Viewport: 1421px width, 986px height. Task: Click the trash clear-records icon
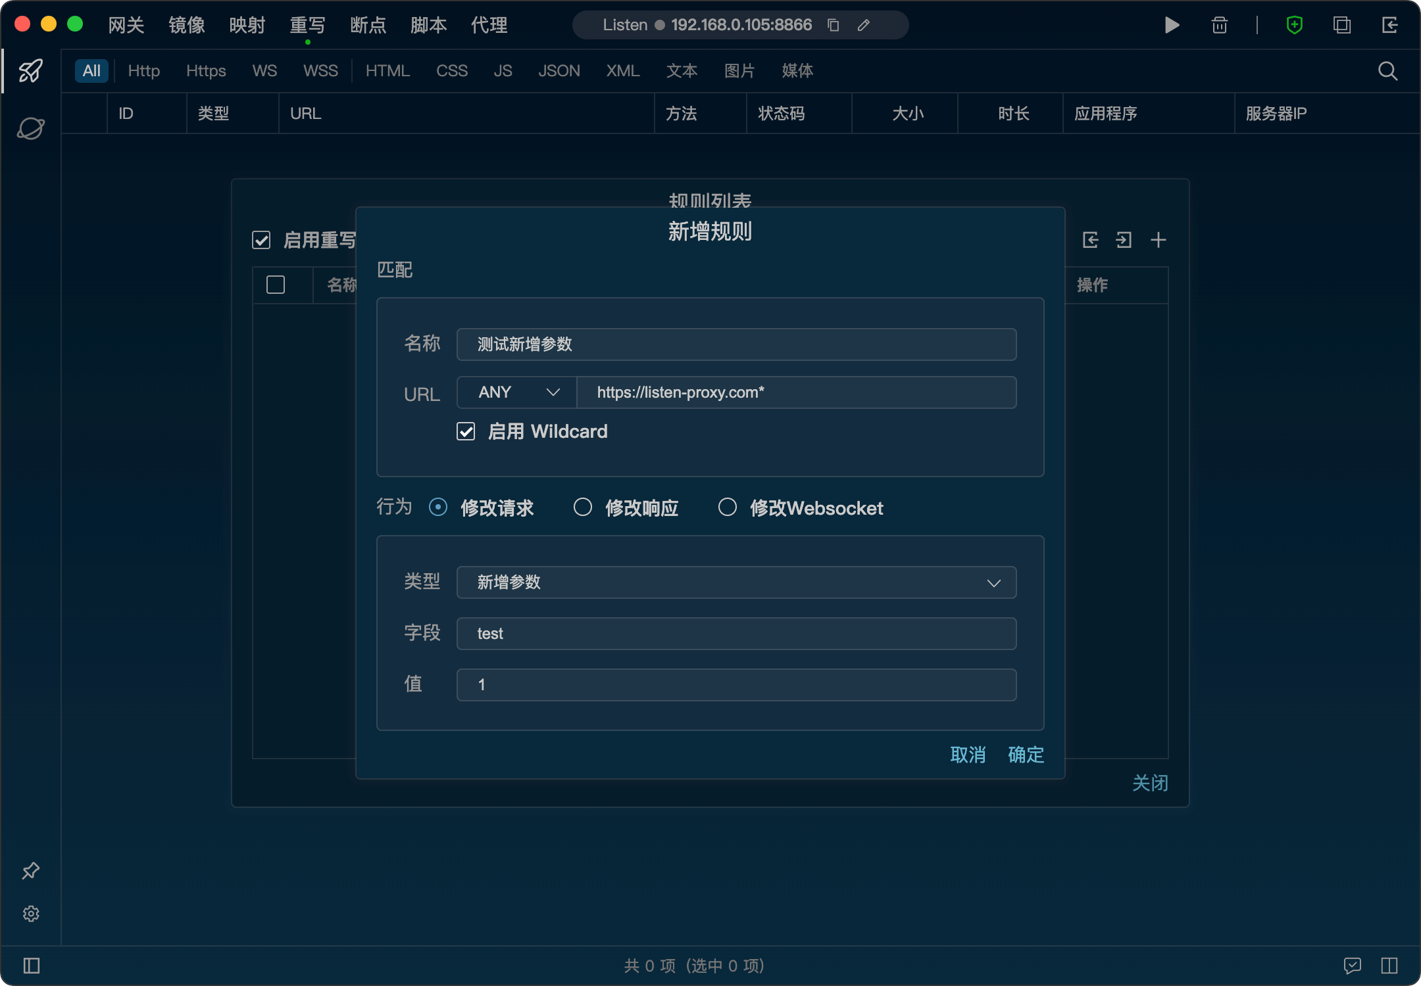click(1219, 25)
